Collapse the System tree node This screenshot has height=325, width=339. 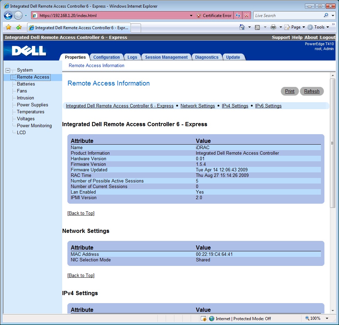pos(8,70)
